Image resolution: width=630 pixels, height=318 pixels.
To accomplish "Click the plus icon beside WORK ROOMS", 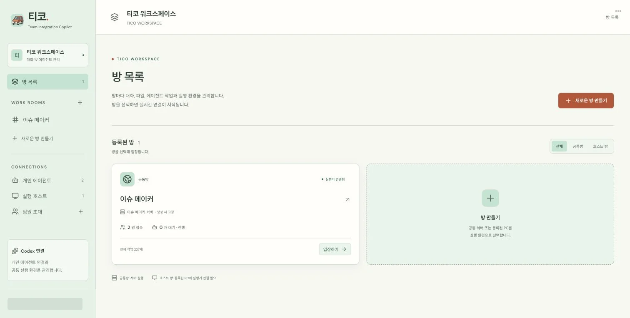I will pos(80,102).
